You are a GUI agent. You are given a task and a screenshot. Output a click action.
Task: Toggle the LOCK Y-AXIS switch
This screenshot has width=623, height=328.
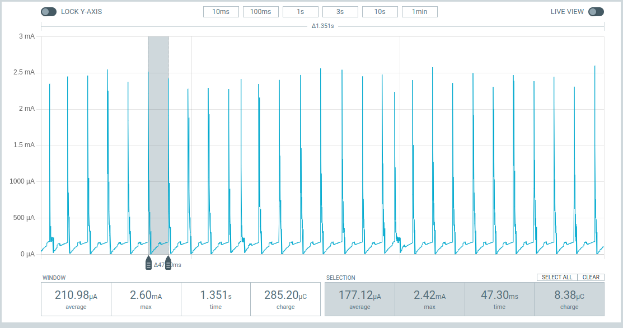point(49,12)
